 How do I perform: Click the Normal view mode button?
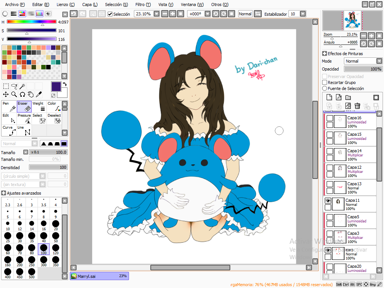(x=245, y=14)
